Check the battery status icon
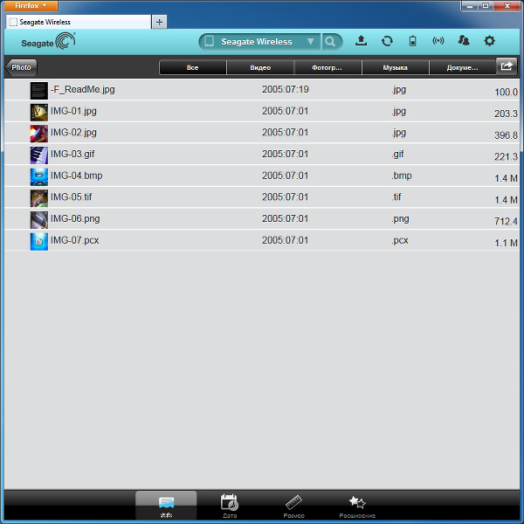This screenshot has height=524, width=524. tap(413, 41)
